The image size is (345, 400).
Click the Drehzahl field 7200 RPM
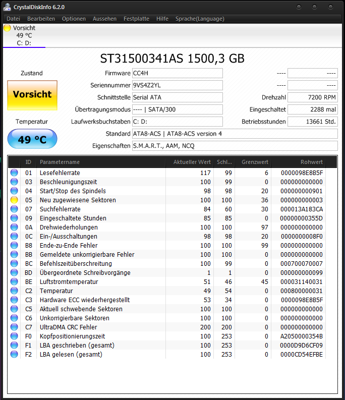coord(313,97)
